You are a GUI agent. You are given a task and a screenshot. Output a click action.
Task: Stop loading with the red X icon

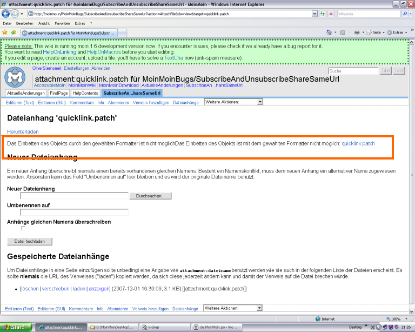(331, 14)
